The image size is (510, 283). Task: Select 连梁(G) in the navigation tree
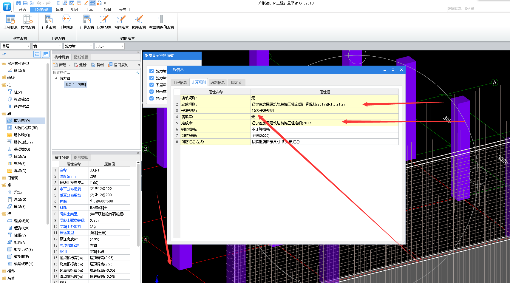pos(20,199)
